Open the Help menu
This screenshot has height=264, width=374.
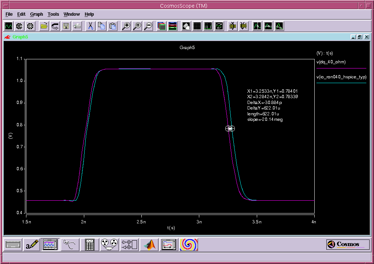(x=89, y=14)
